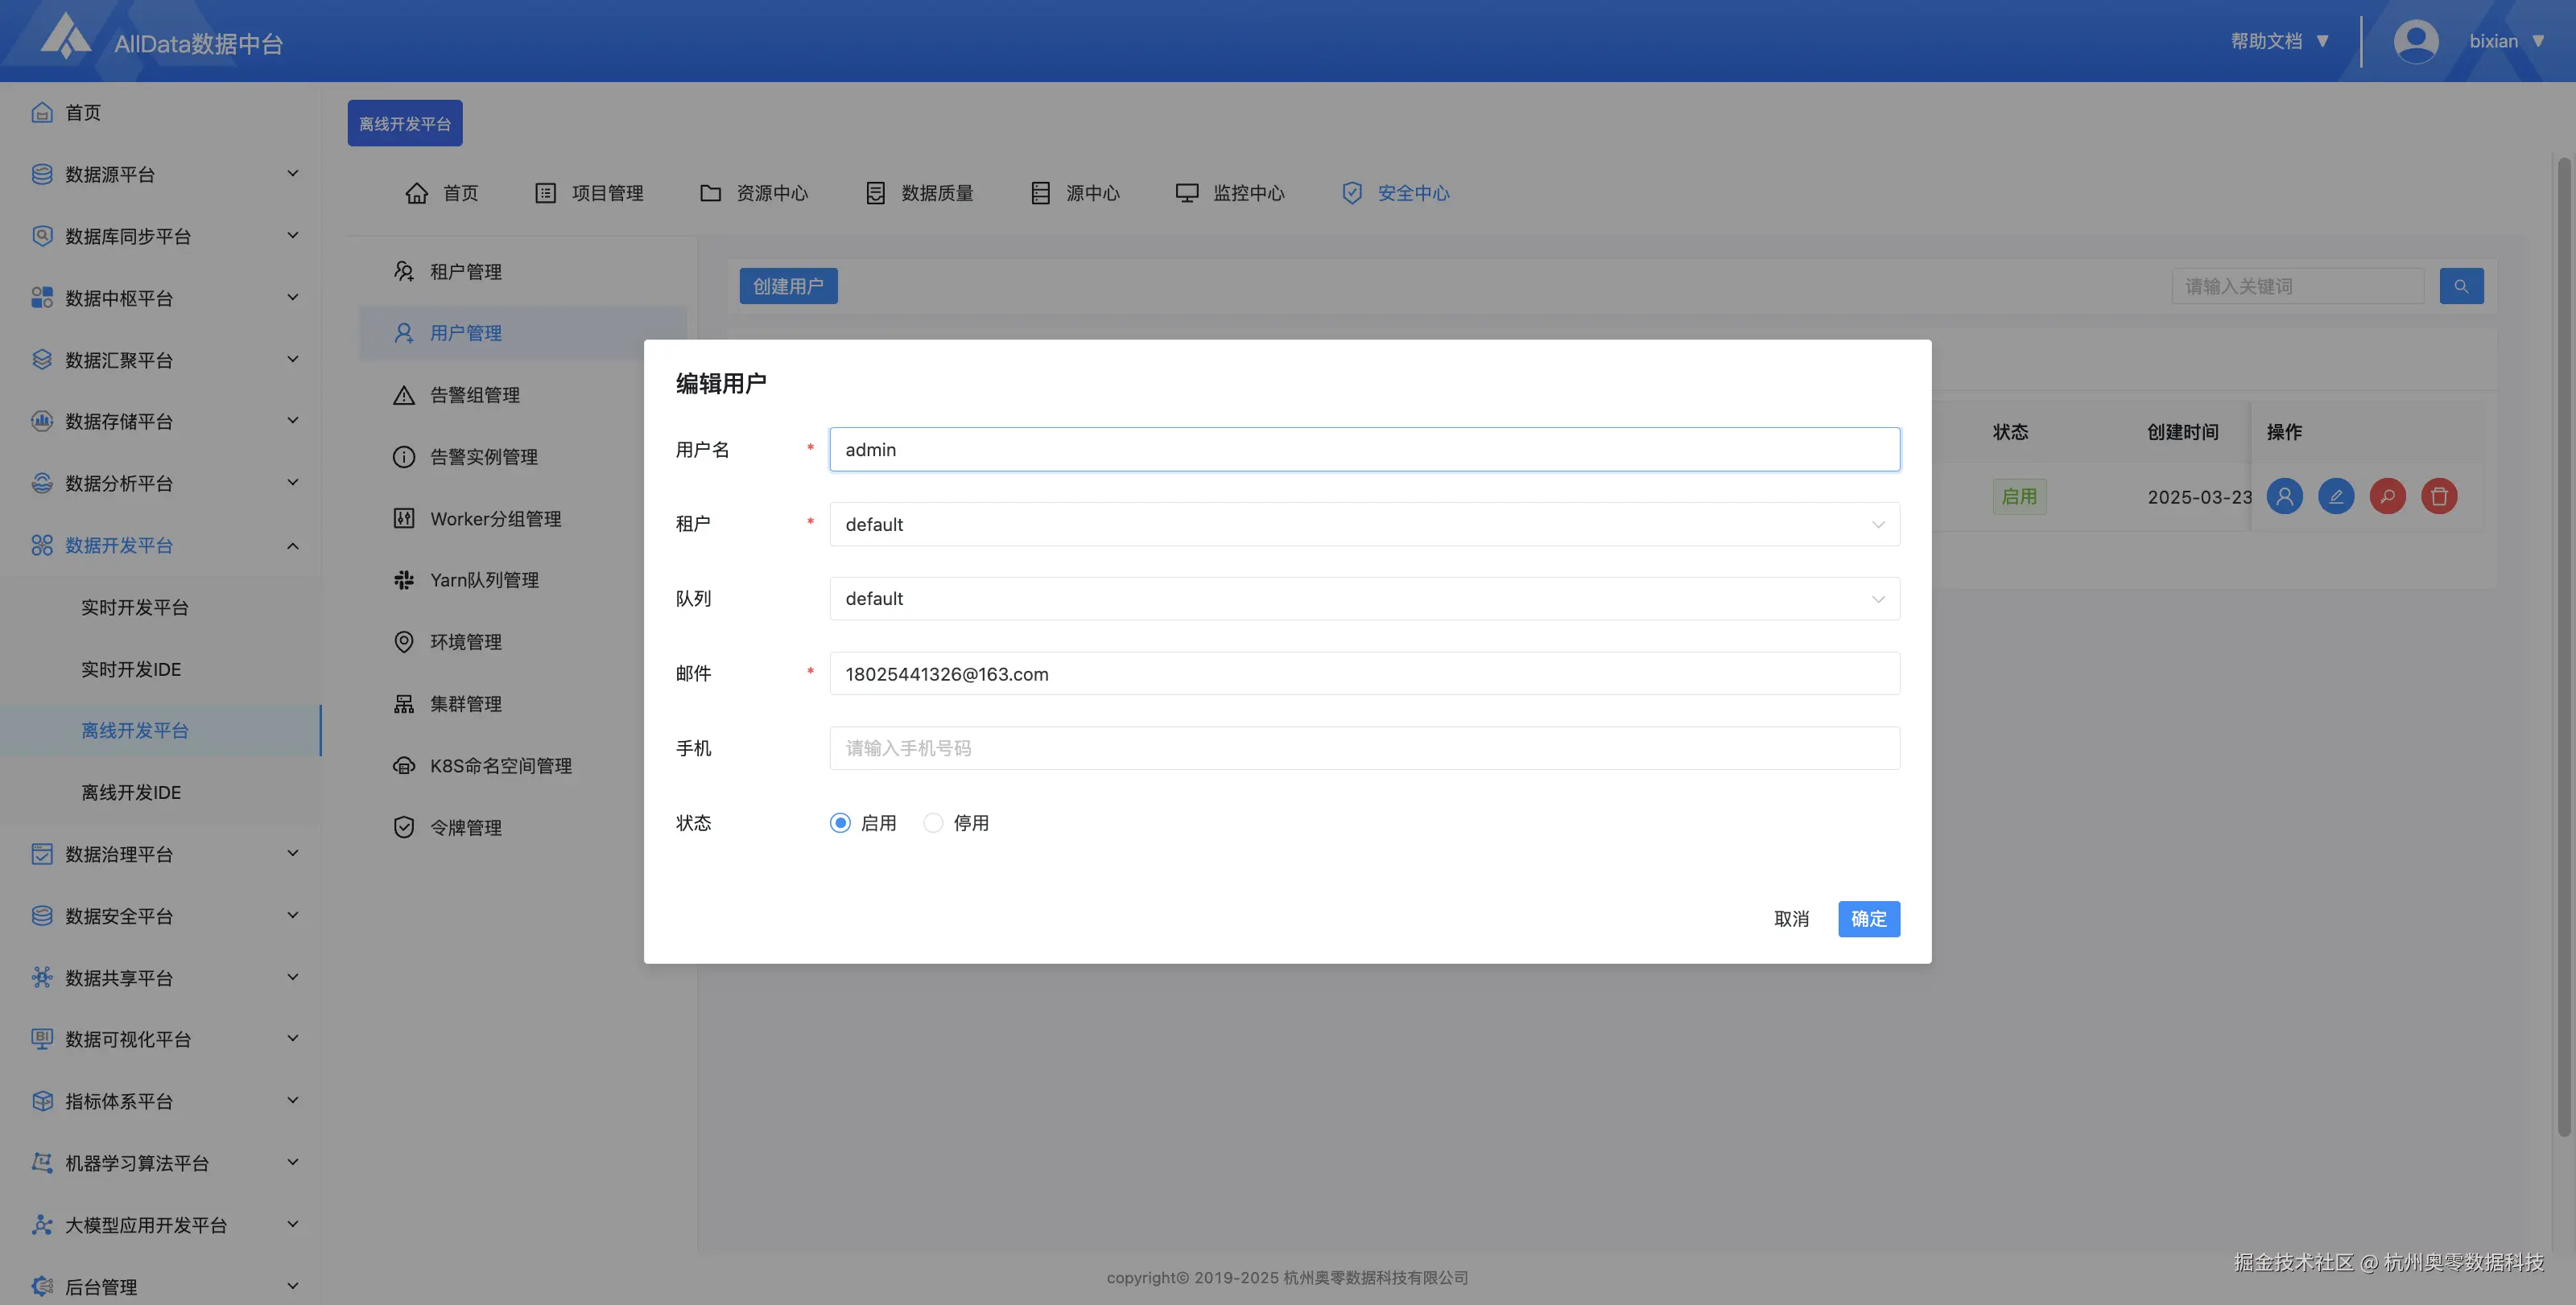2576x1305 pixels.
Task: Click the 取消 button
Action: 1791,918
